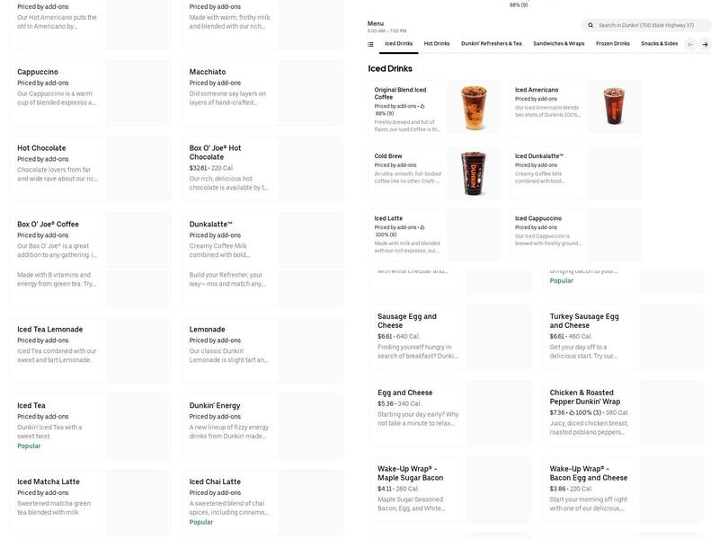Focus the Search in Dunkin' field

click(646, 25)
